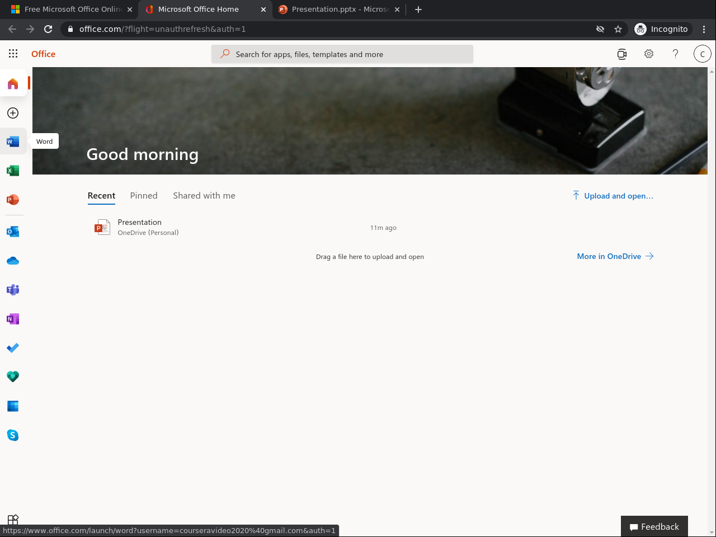Click the '11m ago' timestamp
Viewport: 716px width, 537px height.
(383, 228)
